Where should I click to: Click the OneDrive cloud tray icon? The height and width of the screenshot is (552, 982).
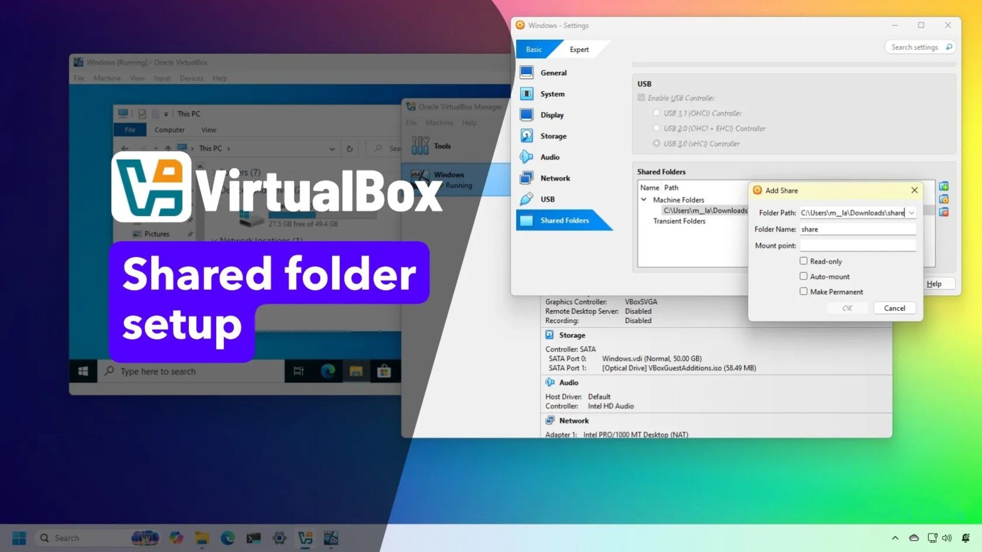(914, 538)
